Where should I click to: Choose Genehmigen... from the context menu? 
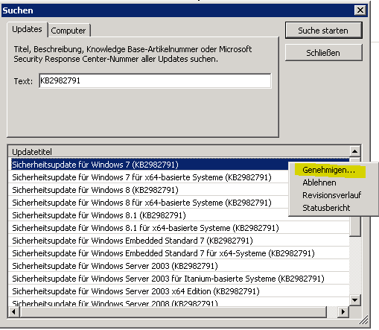pyautogui.click(x=329, y=170)
